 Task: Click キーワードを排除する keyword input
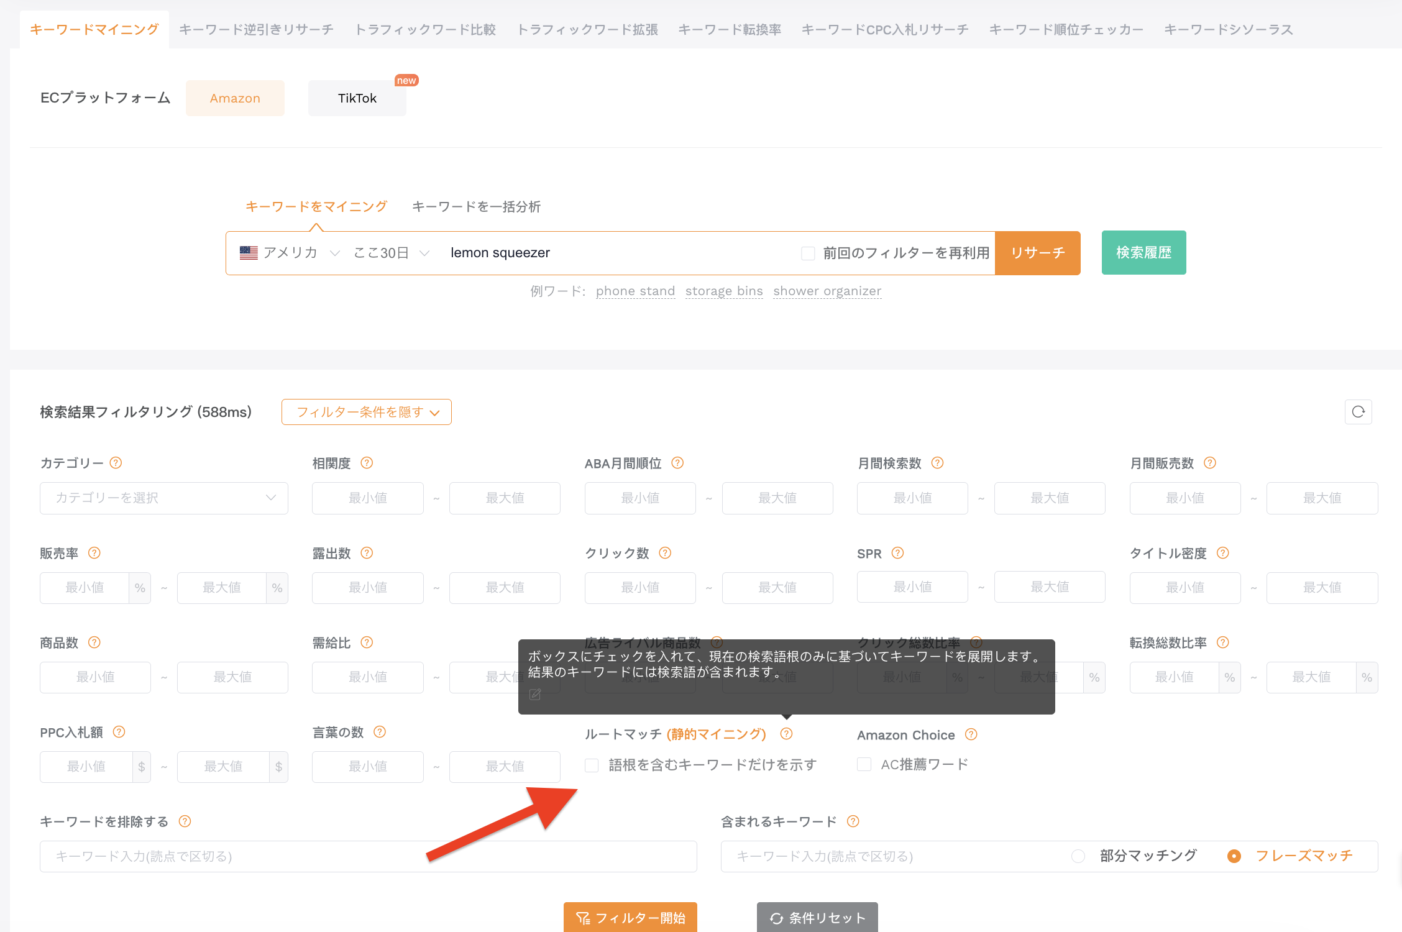pyautogui.click(x=369, y=856)
